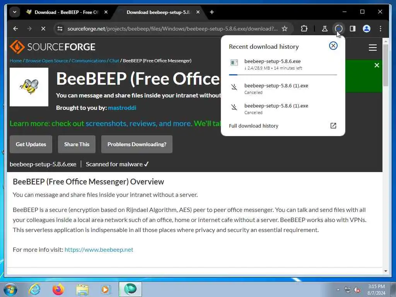Click the download progress bar
This screenshot has width=396, height=297.
[x=283, y=75]
